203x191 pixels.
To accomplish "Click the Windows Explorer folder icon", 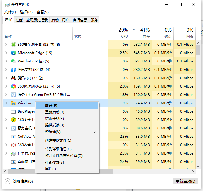I will tap(13, 103).
